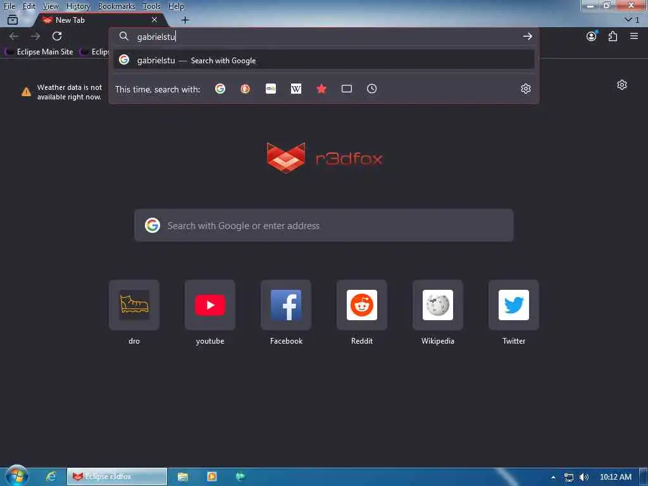Screen dimensions: 648x486
Task: Click the weather data unavailable message
Action: pos(70,92)
